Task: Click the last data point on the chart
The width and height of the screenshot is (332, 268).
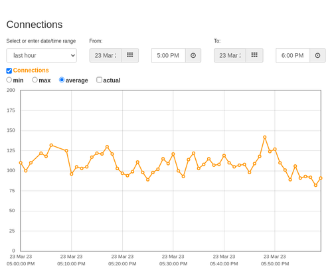Action: click(x=321, y=178)
